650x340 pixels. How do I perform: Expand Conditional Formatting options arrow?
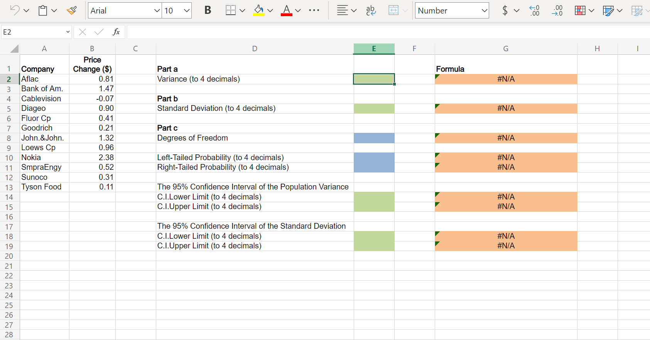click(591, 11)
